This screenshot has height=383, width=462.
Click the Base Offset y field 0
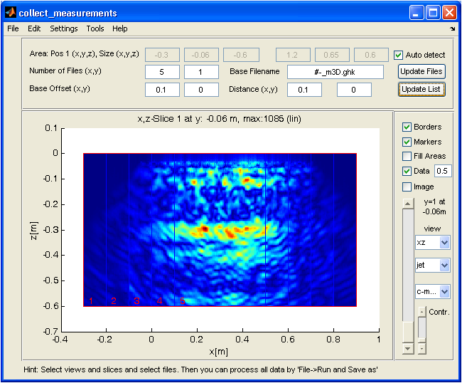[x=201, y=90]
